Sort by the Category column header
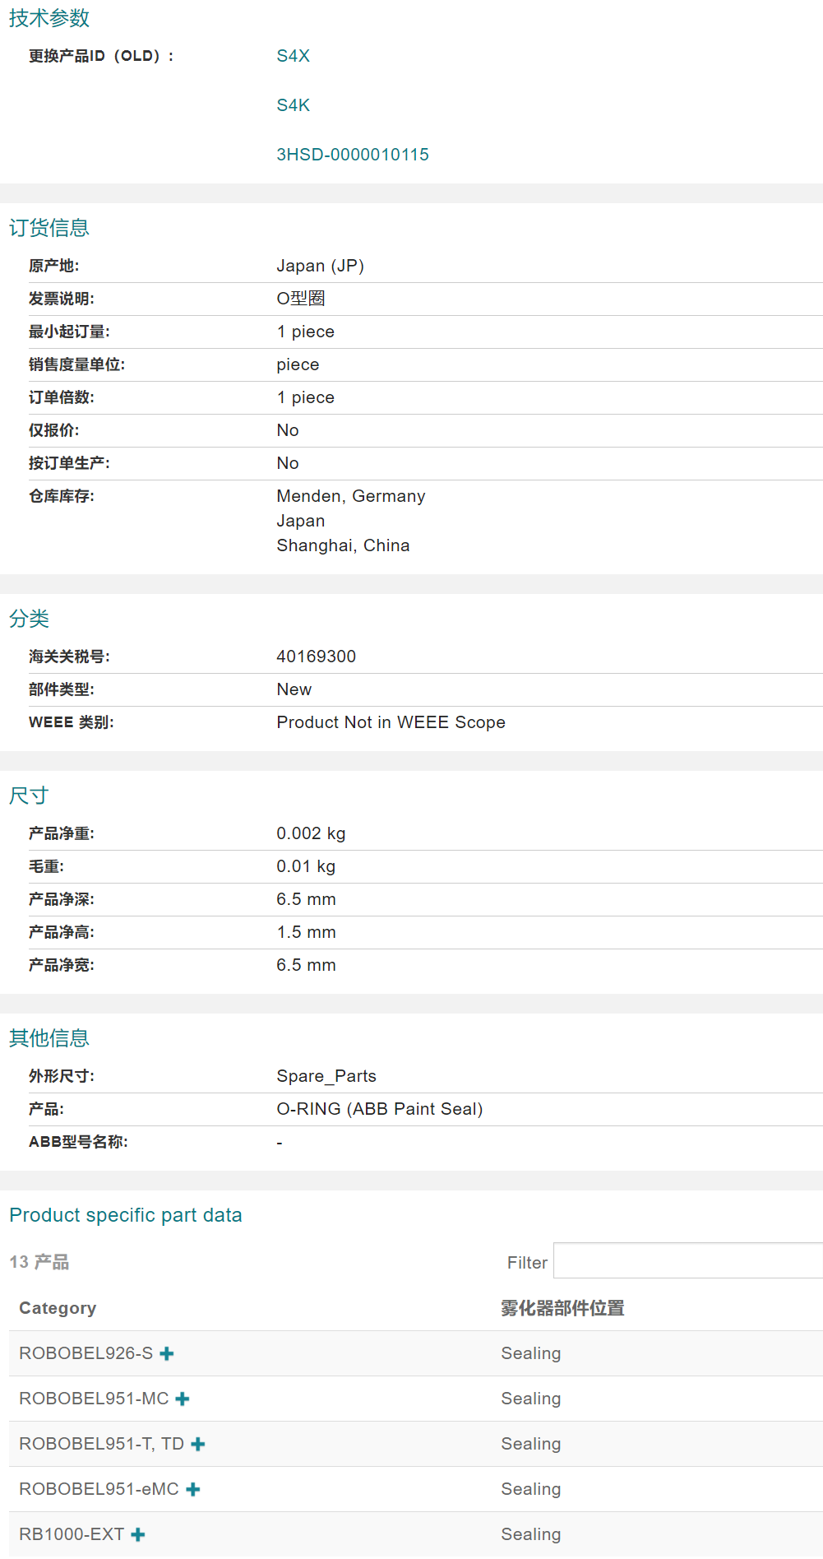This screenshot has height=1559, width=823. (58, 1308)
